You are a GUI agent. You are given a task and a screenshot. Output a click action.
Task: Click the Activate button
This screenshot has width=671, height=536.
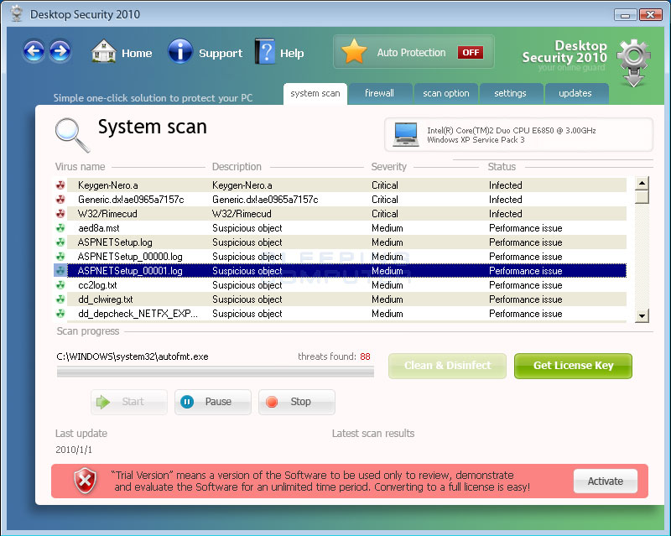pyautogui.click(x=605, y=481)
